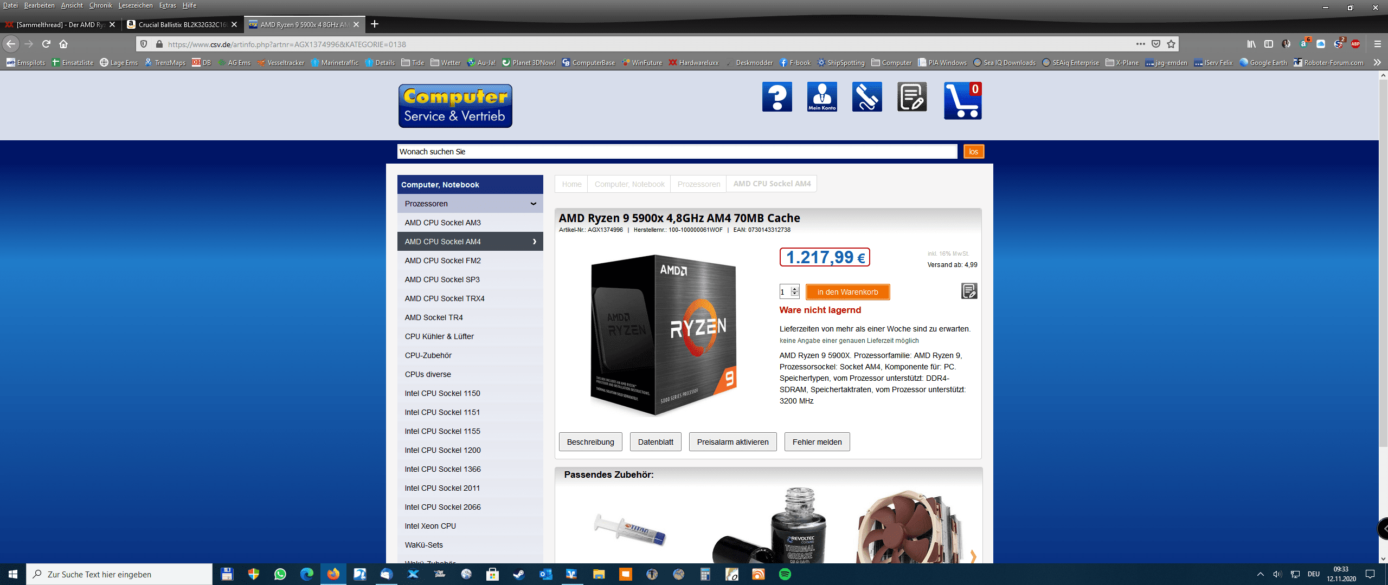
Task: Open ComputerBase bookmark
Action: pos(588,62)
